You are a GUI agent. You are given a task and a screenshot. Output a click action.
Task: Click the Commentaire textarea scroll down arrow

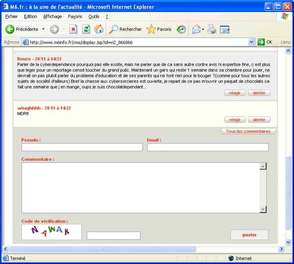pos(263,210)
